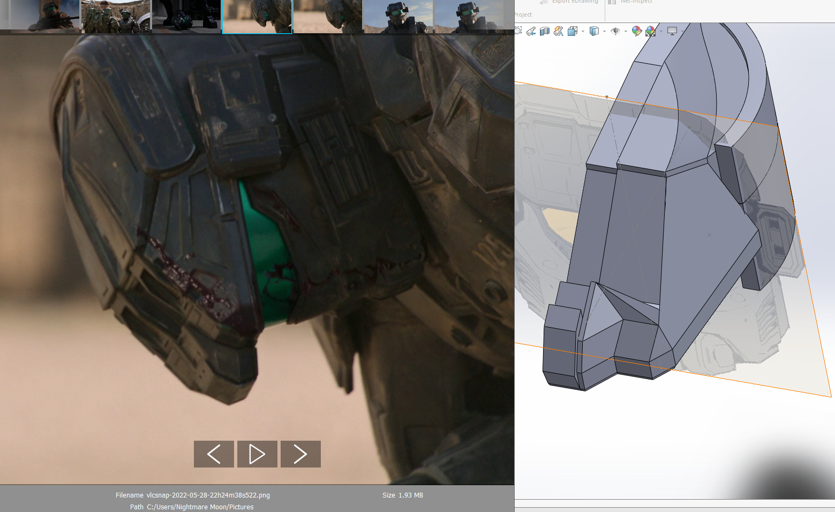The width and height of the screenshot is (835, 512).
Task: Select the sixth thumbnail, soldier against blue sky
Action: pyautogui.click(x=398, y=16)
